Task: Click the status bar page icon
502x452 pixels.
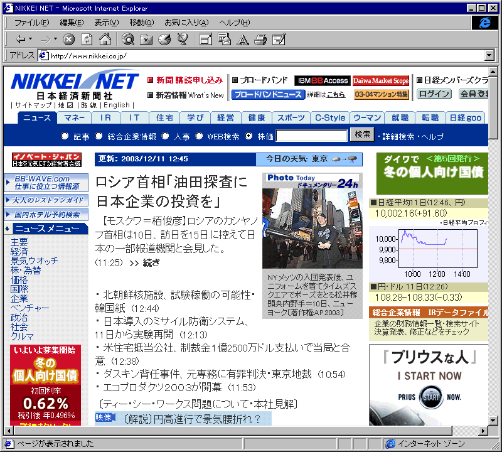Action: click(x=9, y=444)
